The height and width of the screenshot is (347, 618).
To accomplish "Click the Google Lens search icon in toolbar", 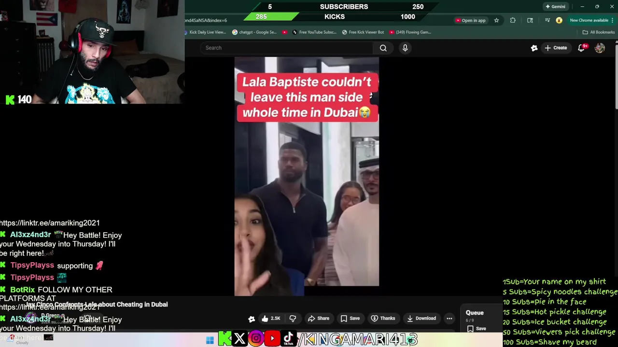I will click(530, 20).
